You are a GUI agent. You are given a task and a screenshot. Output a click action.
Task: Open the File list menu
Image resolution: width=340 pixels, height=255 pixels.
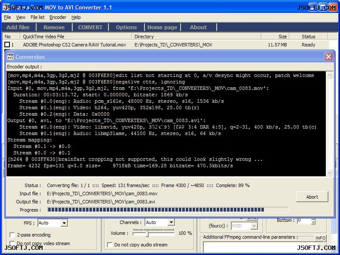pyautogui.click(x=37, y=17)
